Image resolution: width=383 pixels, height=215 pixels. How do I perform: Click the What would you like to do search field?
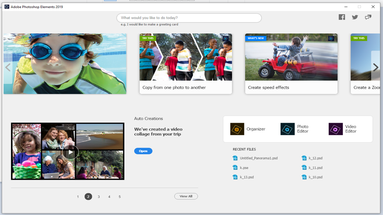189,18
